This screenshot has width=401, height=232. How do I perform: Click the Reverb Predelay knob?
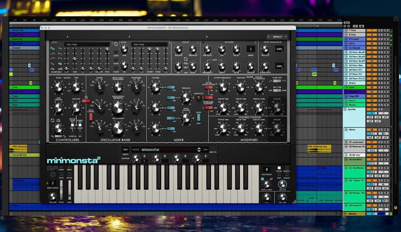pos(207,49)
